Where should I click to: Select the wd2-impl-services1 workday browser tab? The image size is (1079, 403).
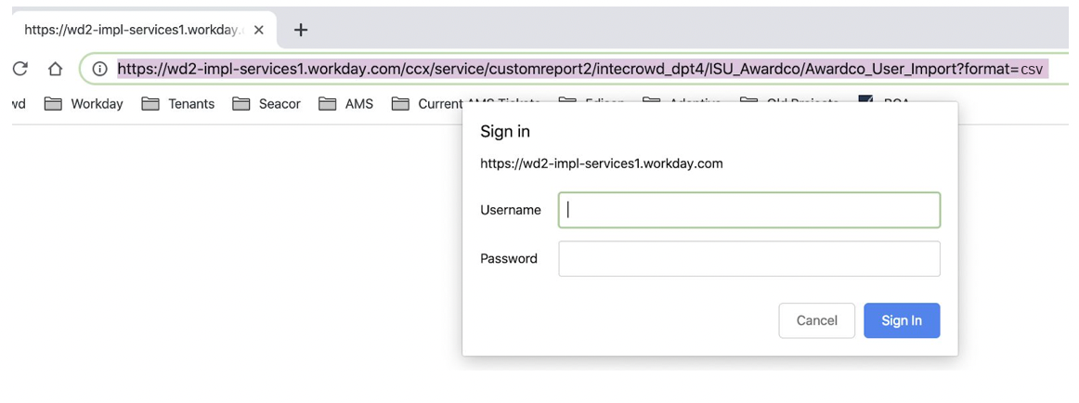click(x=130, y=30)
